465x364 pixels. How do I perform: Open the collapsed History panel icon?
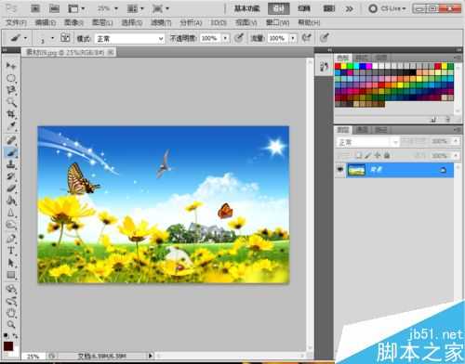(324, 66)
